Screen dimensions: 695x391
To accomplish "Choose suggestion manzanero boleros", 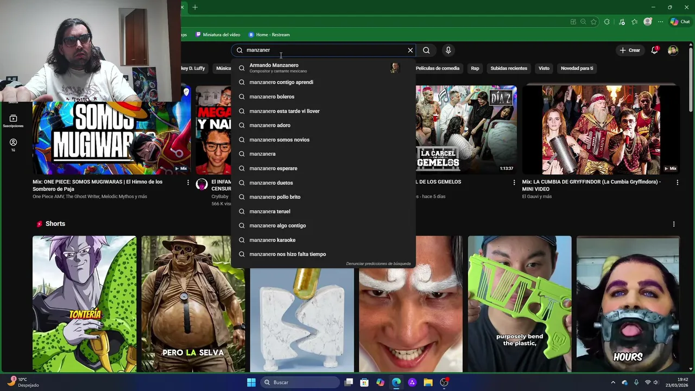I will pos(324,97).
